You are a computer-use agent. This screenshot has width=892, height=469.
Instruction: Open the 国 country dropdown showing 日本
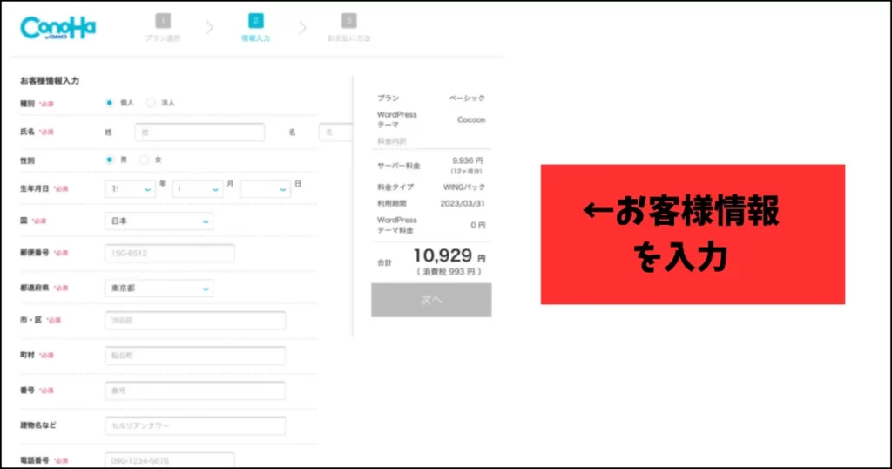(x=159, y=221)
